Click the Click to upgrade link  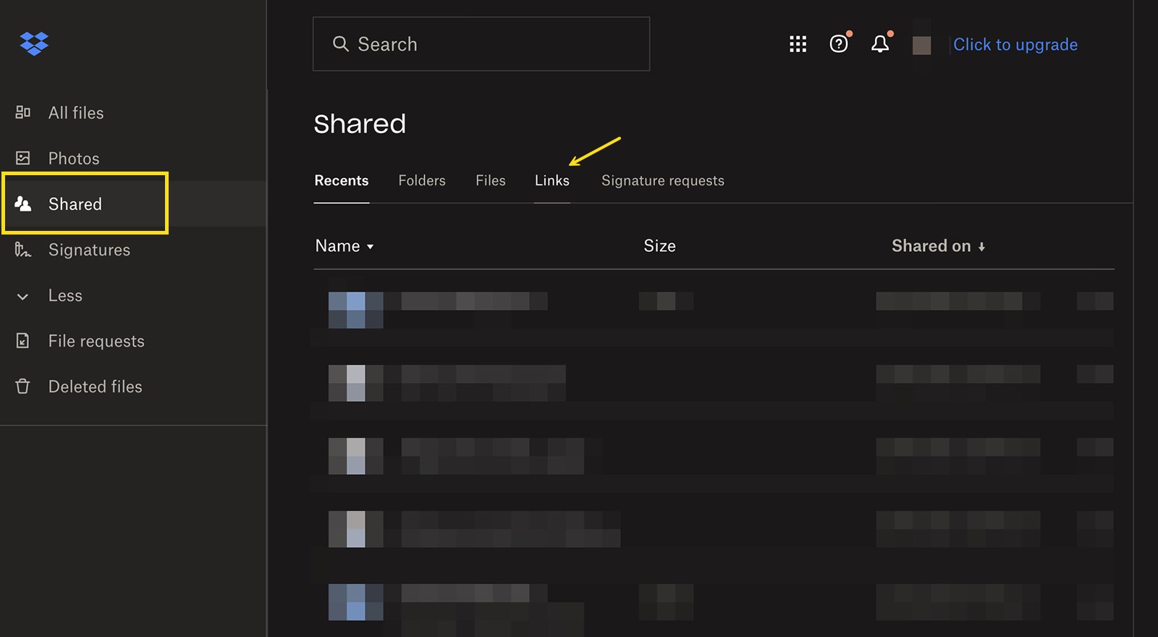coord(1015,44)
